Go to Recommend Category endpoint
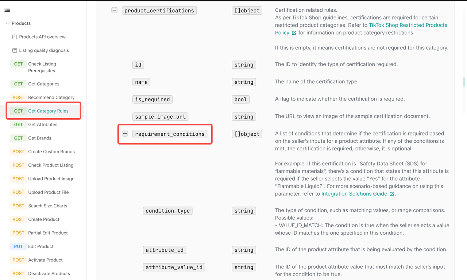Image resolution: width=467 pixels, height=280 pixels. tap(51, 97)
